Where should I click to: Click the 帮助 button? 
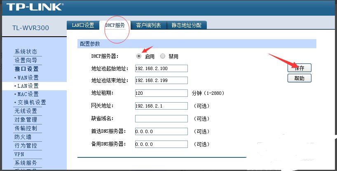[300, 78]
